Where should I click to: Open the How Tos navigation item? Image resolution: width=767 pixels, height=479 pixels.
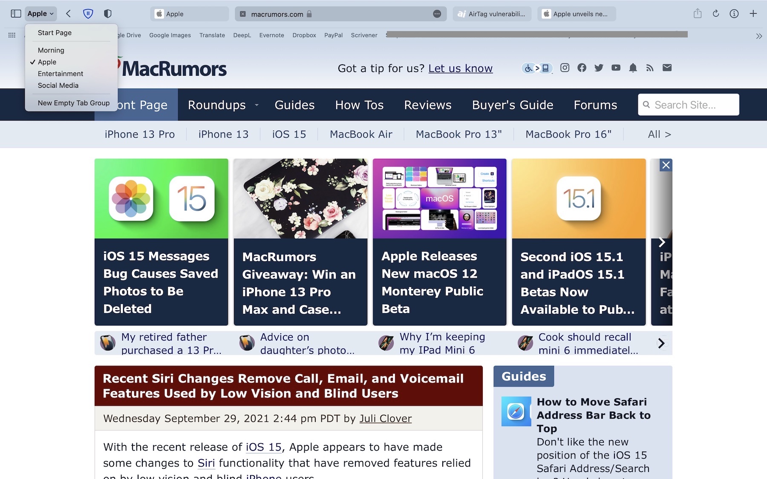coord(359,105)
